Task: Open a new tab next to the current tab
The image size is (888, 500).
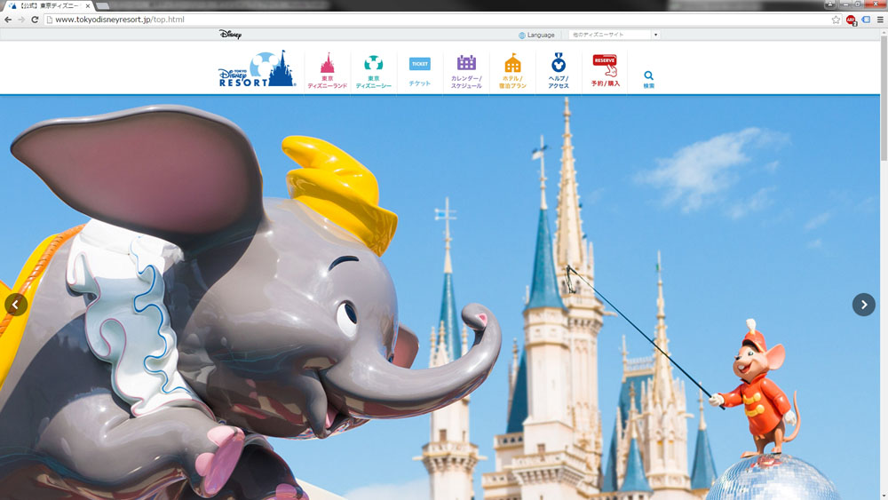Action: pyautogui.click(x=103, y=5)
